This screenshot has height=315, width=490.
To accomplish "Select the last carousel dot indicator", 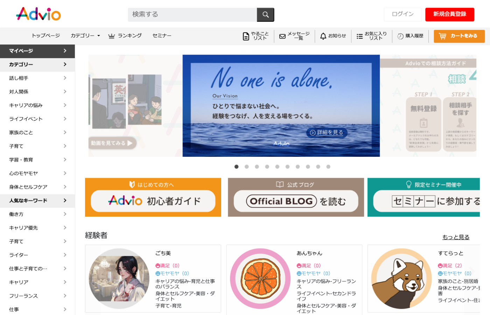I will (328, 167).
